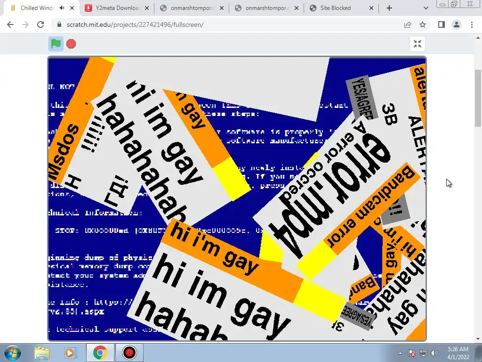
Task: Click the green flag to start project
Action: tap(56, 44)
